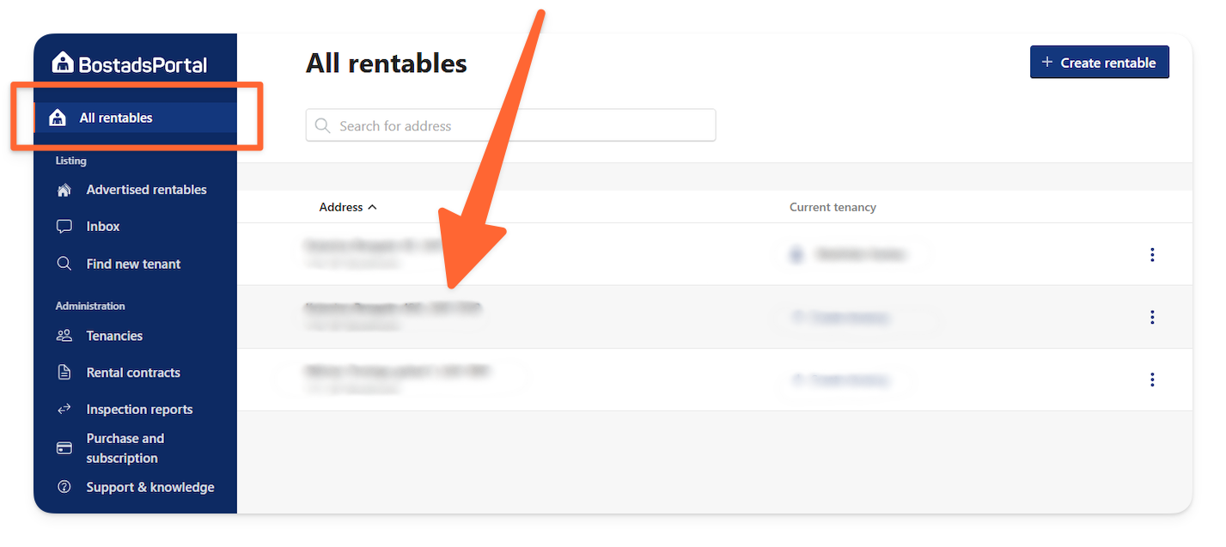Screen dimensions: 1226x547
Task: Click the Inspection reports arrows icon
Action: 64,410
